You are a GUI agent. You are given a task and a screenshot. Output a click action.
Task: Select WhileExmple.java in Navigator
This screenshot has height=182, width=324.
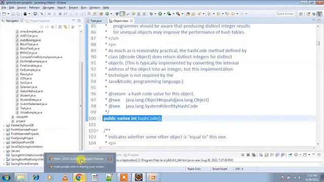click(31, 113)
